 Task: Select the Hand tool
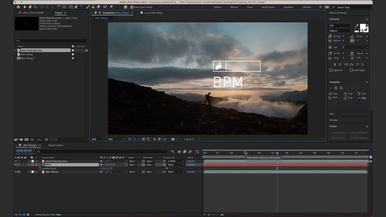tap(30, 7)
